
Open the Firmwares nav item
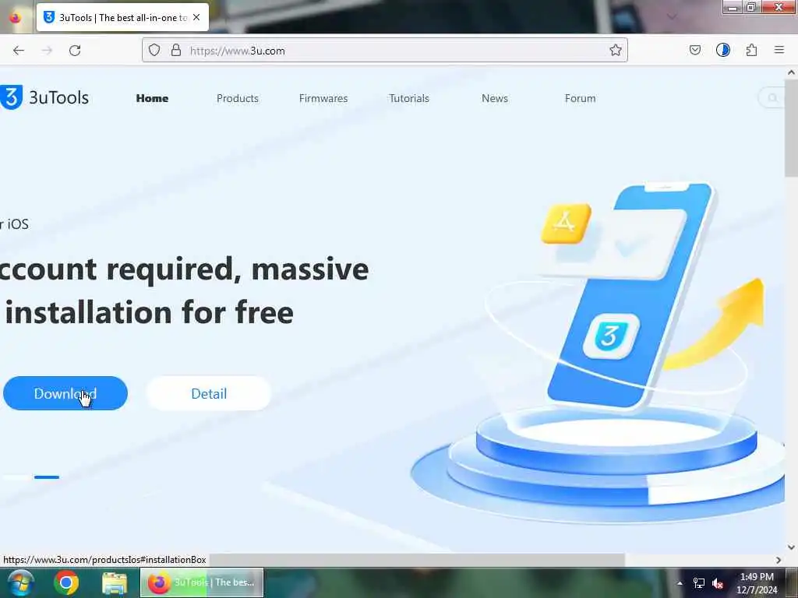[323, 98]
